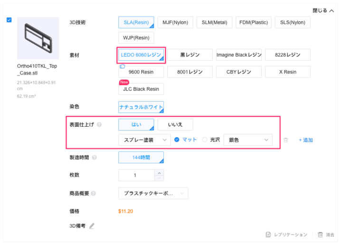The image size is (342, 245).
Task: Select the 黒レジン material button
Action: click(x=190, y=55)
